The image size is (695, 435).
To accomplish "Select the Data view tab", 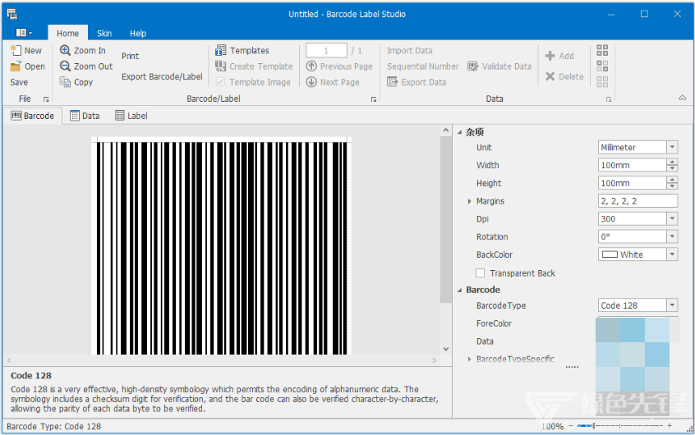I will [85, 116].
